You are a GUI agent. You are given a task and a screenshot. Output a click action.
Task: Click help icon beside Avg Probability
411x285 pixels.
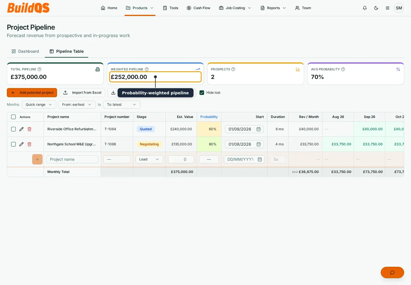click(x=343, y=69)
